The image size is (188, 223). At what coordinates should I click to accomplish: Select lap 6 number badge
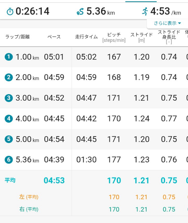pos(9,160)
